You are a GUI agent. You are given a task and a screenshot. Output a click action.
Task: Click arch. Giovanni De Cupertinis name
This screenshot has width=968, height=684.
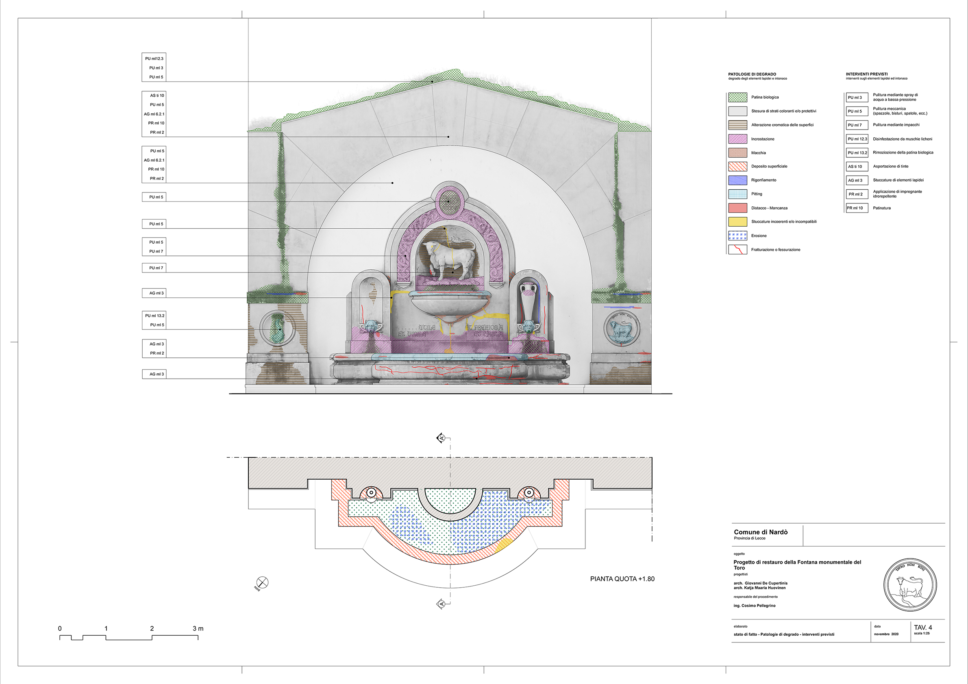tap(761, 583)
